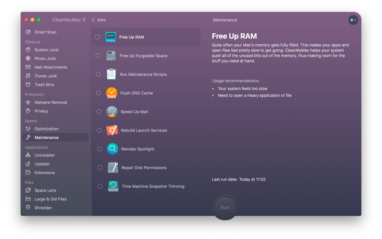
Task: Click the Rebuild Launch Services wrench icon
Action: pyautogui.click(x=112, y=130)
